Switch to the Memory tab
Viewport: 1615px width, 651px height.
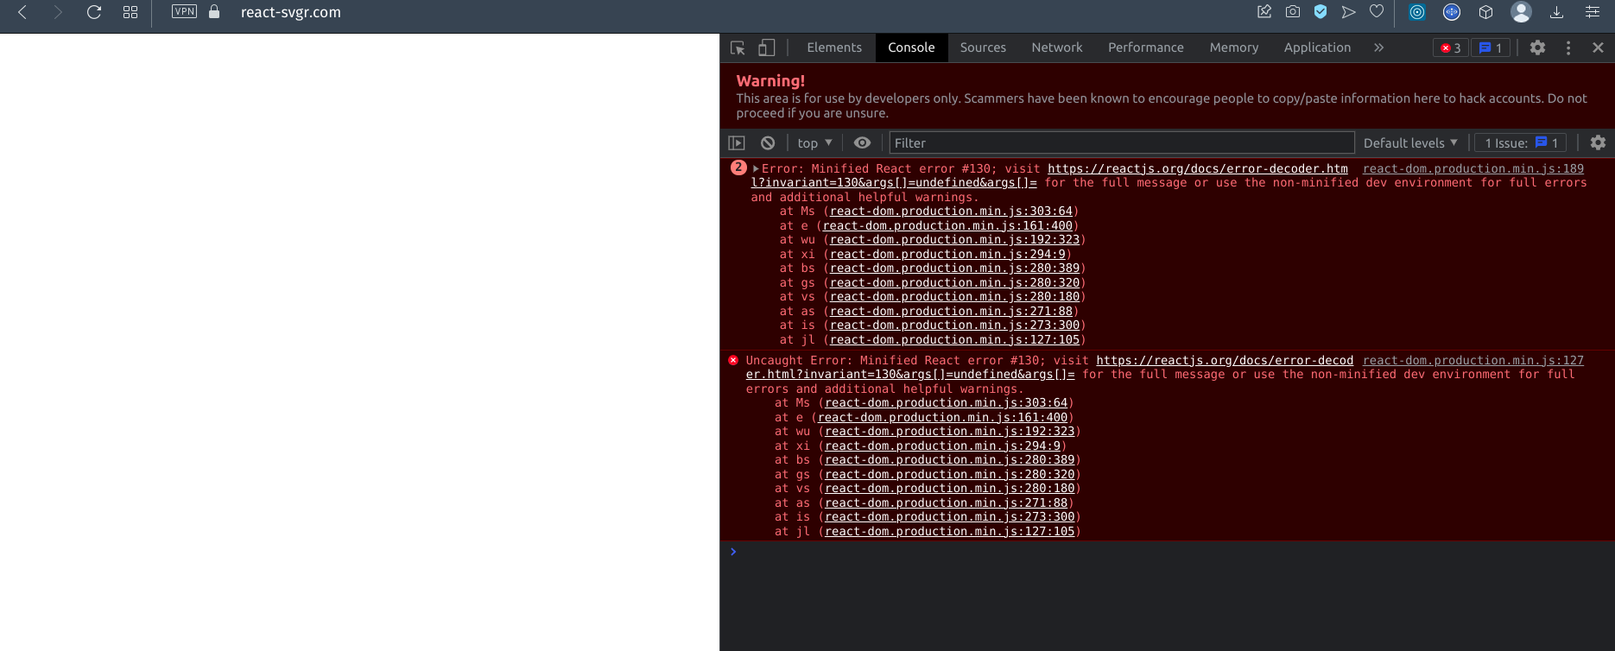tap(1234, 47)
